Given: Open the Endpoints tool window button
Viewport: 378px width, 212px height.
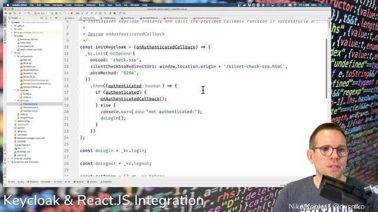Looking at the screenshot, I should click(x=106, y=182).
